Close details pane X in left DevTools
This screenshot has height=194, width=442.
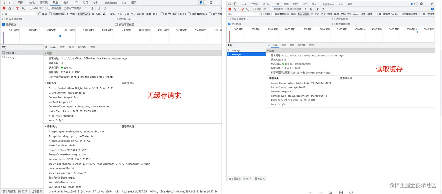(46, 47)
